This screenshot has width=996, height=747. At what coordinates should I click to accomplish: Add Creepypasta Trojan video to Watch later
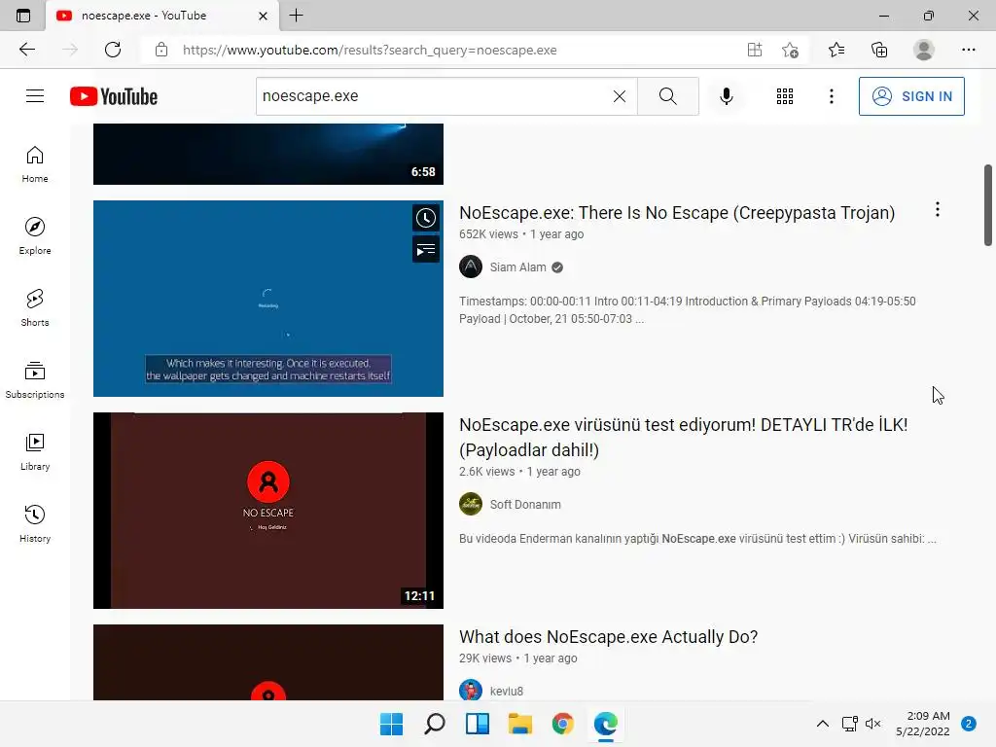[426, 218]
